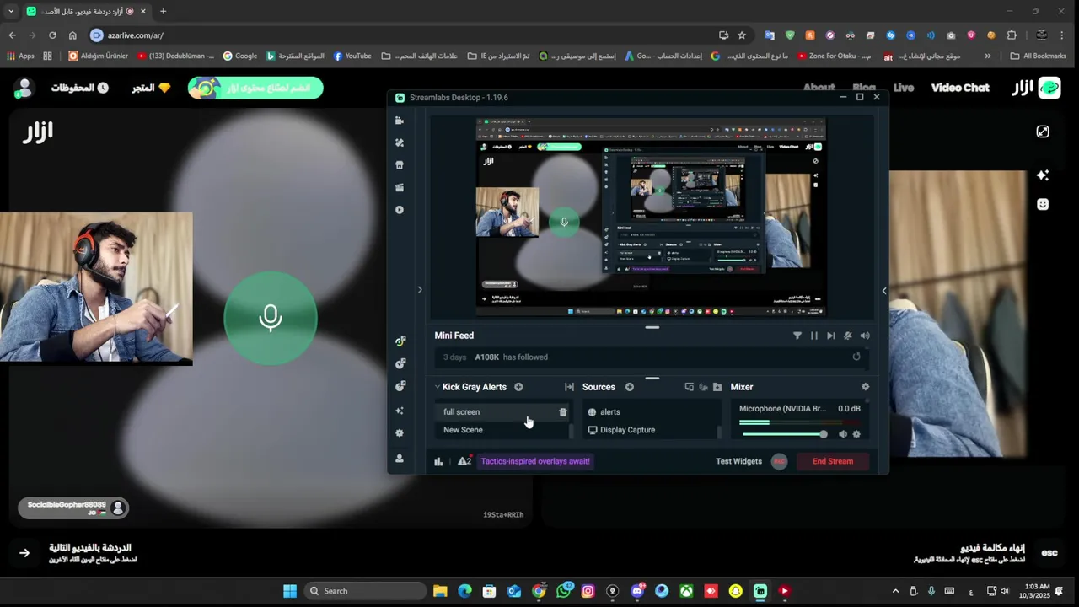The image size is (1079, 607).
Task: Open performance stats bar-chart icon
Action: (438, 461)
